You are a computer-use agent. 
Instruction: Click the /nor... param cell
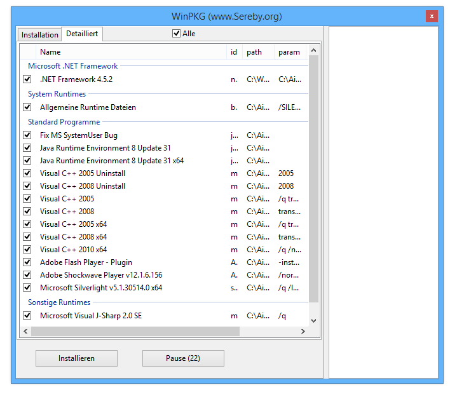point(289,275)
